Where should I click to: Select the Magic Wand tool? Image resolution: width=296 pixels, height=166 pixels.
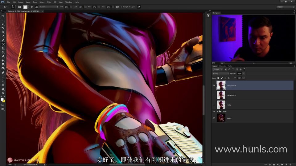3,28
